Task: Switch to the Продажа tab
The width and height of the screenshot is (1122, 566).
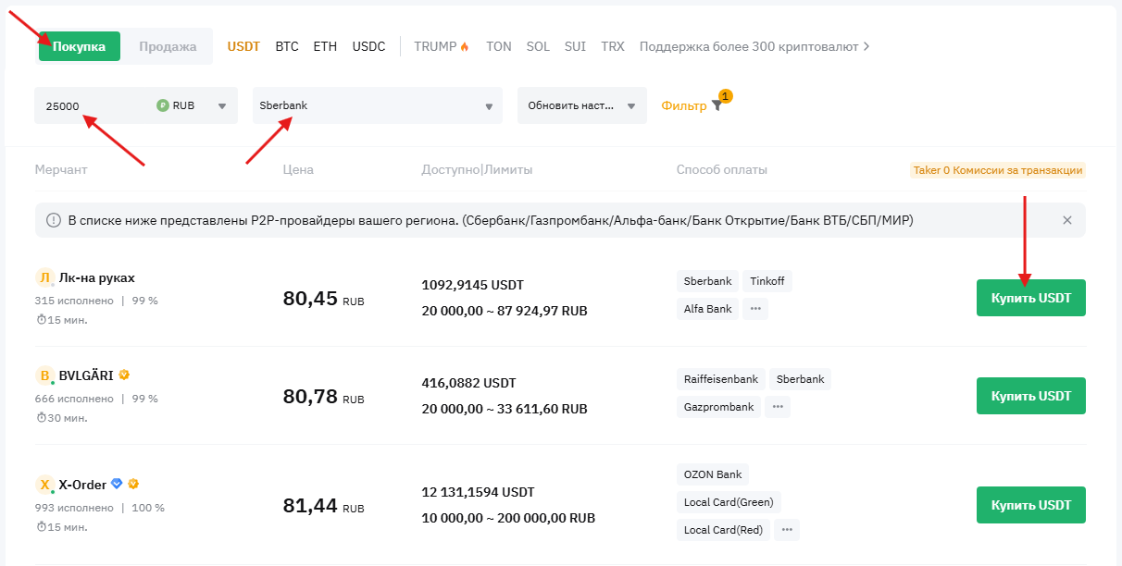Action: pos(168,46)
